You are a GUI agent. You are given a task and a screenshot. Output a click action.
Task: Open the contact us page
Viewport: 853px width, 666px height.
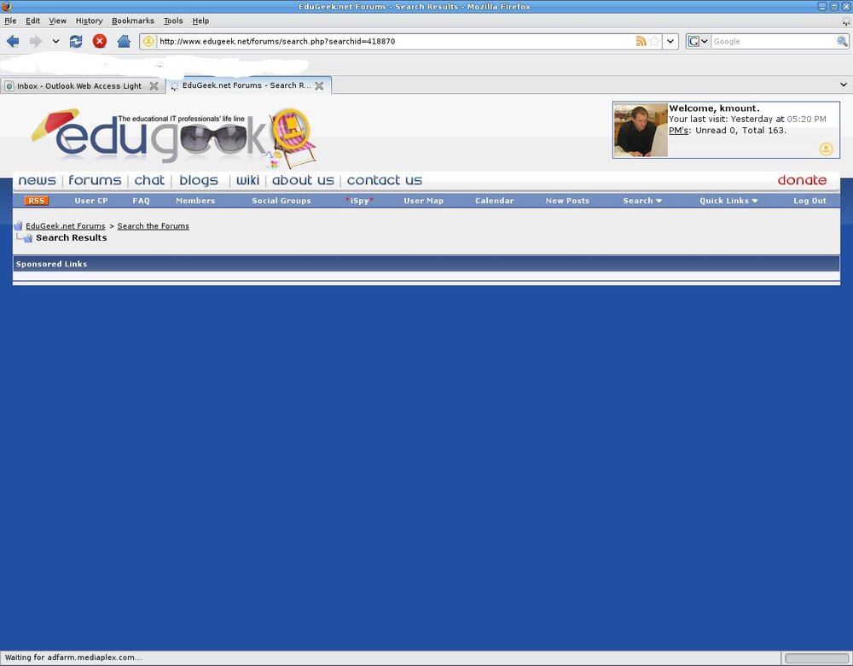[385, 180]
